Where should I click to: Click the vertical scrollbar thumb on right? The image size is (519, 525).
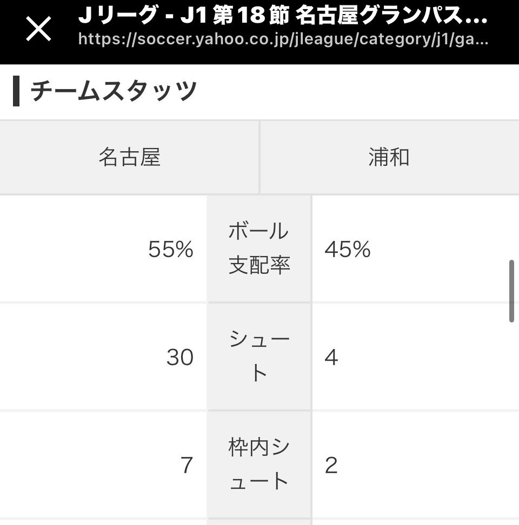coord(511,291)
